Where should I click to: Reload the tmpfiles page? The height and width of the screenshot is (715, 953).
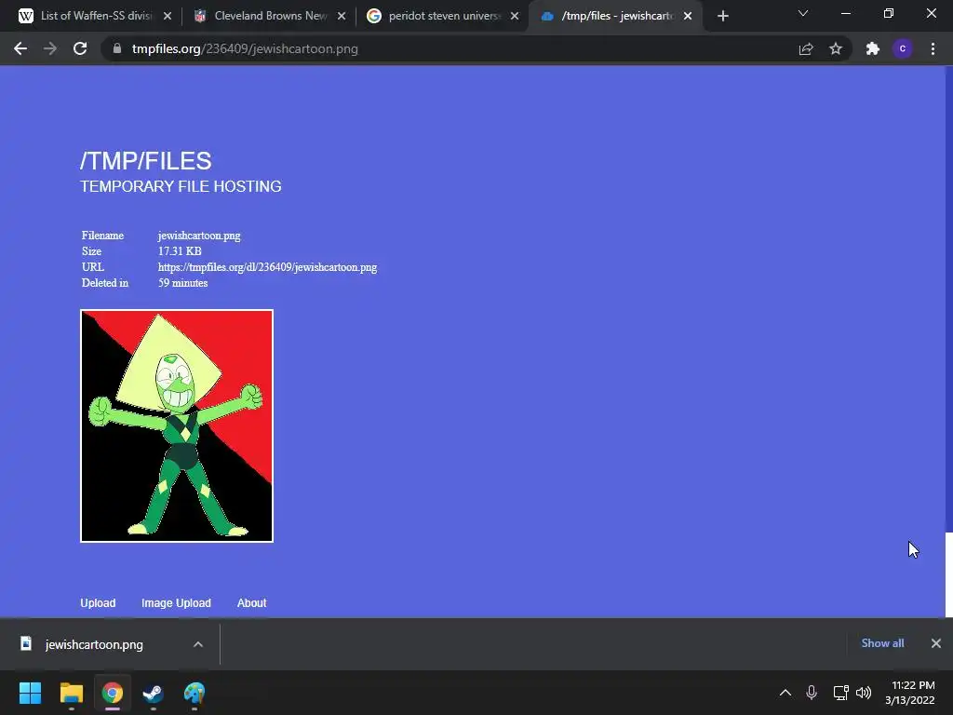point(80,48)
